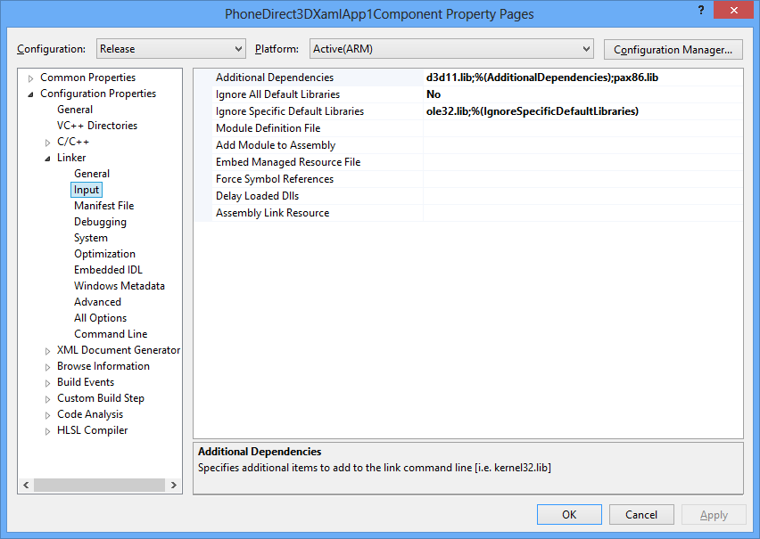
Task: Open VC++ Directories property page
Action: [x=96, y=126]
